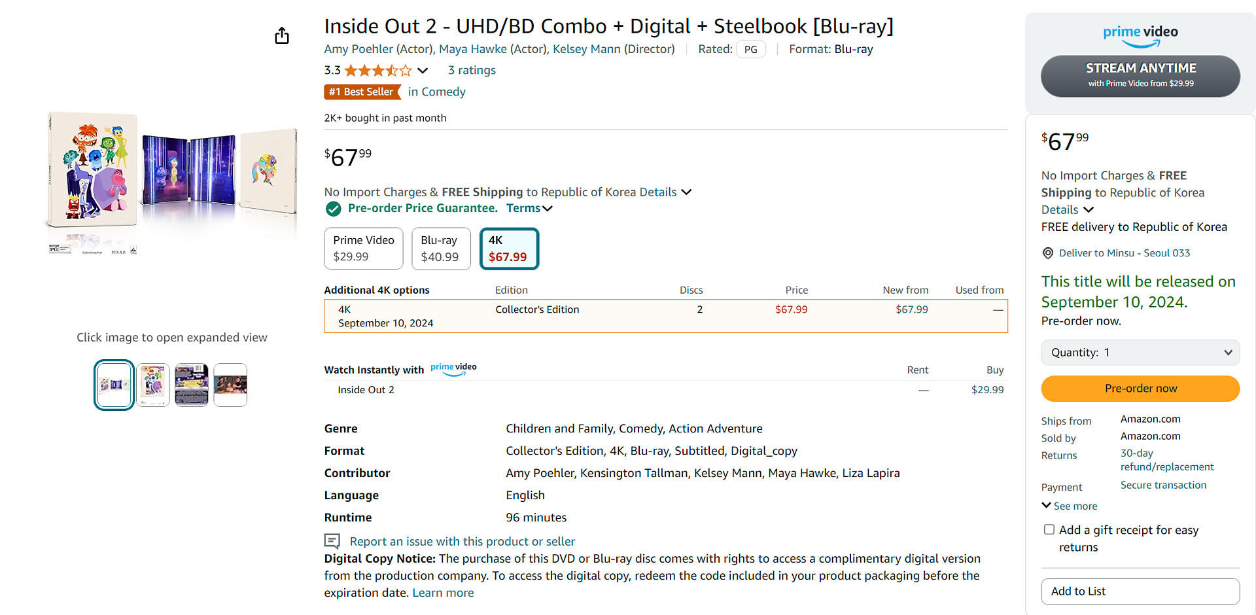
Task: Click the Add to List button
Action: 1140,591
